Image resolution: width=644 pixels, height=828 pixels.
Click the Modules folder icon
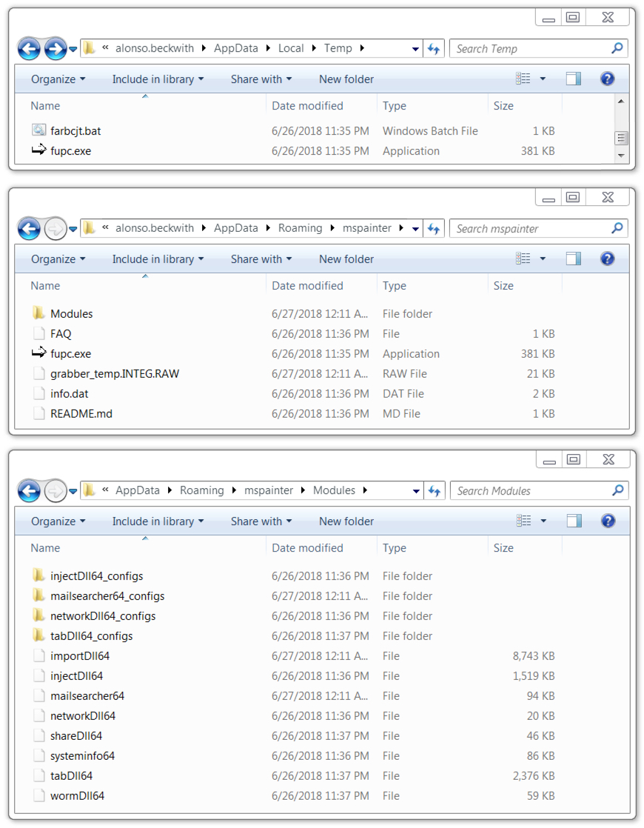[x=38, y=313]
